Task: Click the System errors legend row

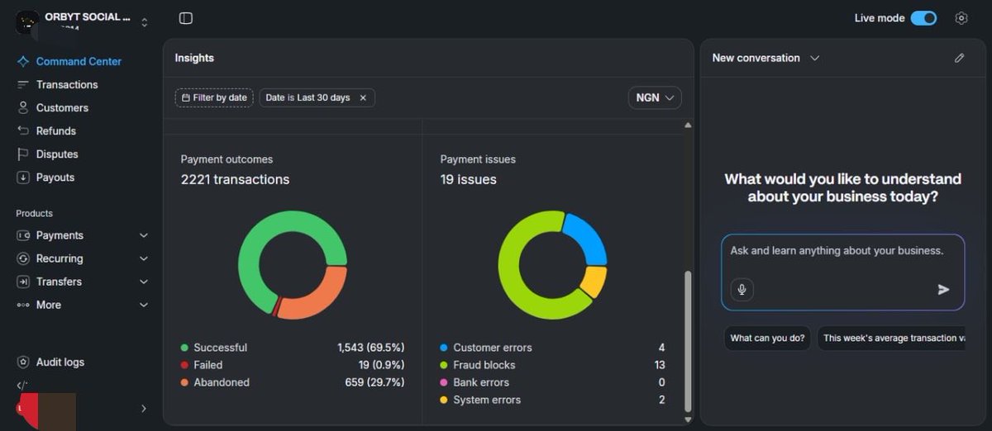Action: tap(552, 400)
